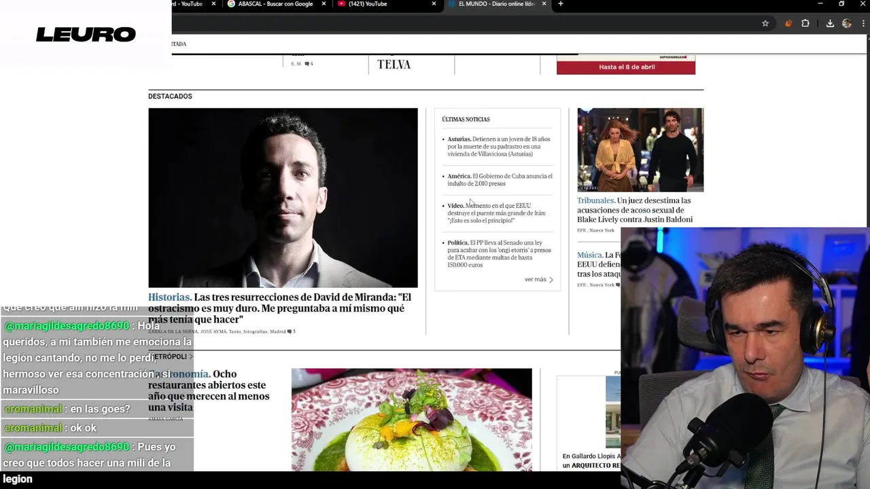Screen dimensions: 870x489
Task: Click username @mariagildesagredo8690 greeting 'Hola queridos'
Action: click(x=67, y=326)
